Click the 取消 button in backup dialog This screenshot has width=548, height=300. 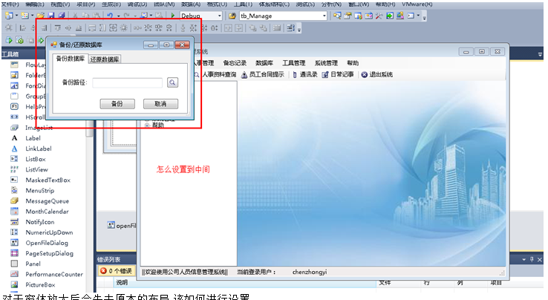pyautogui.click(x=160, y=104)
